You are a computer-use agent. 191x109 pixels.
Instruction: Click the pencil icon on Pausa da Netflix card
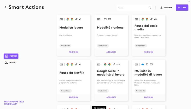[x=76, y=64]
